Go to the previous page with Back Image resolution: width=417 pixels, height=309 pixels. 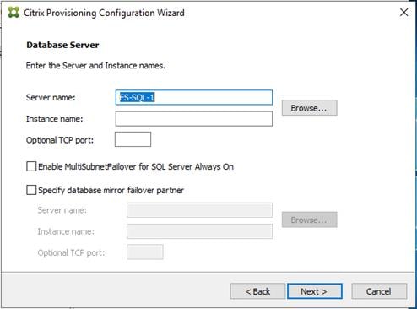point(257,291)
